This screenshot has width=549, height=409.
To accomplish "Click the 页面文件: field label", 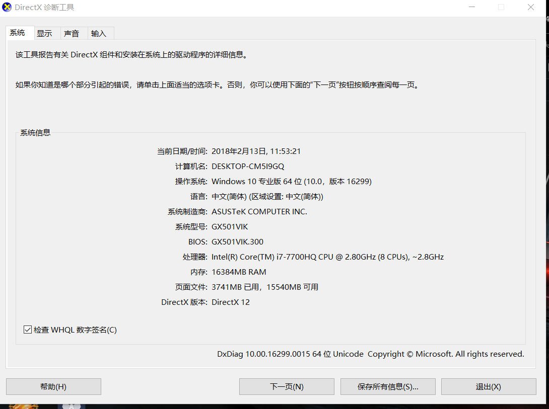I will [191, 287].
